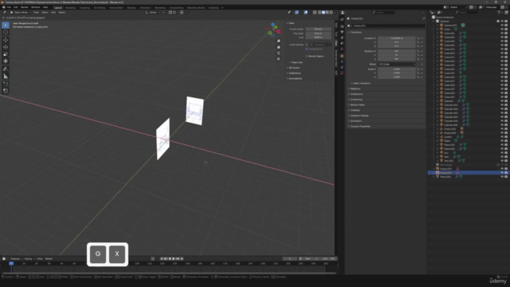Open the Window menu

pos(35,7)
